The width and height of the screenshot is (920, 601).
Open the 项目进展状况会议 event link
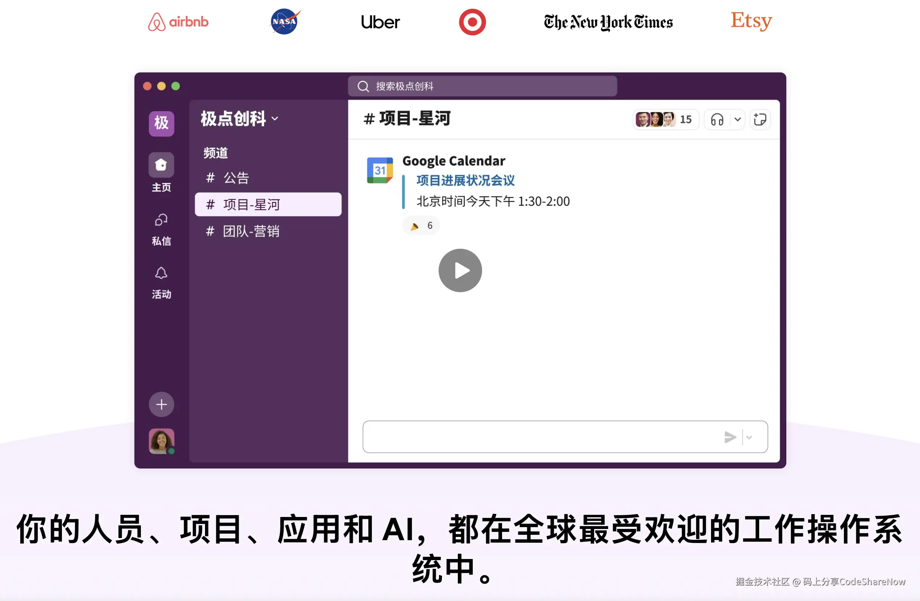(x=465, y=181)
